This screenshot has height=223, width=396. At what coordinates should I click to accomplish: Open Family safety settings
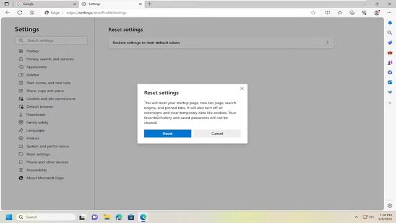tap(37, 123)
